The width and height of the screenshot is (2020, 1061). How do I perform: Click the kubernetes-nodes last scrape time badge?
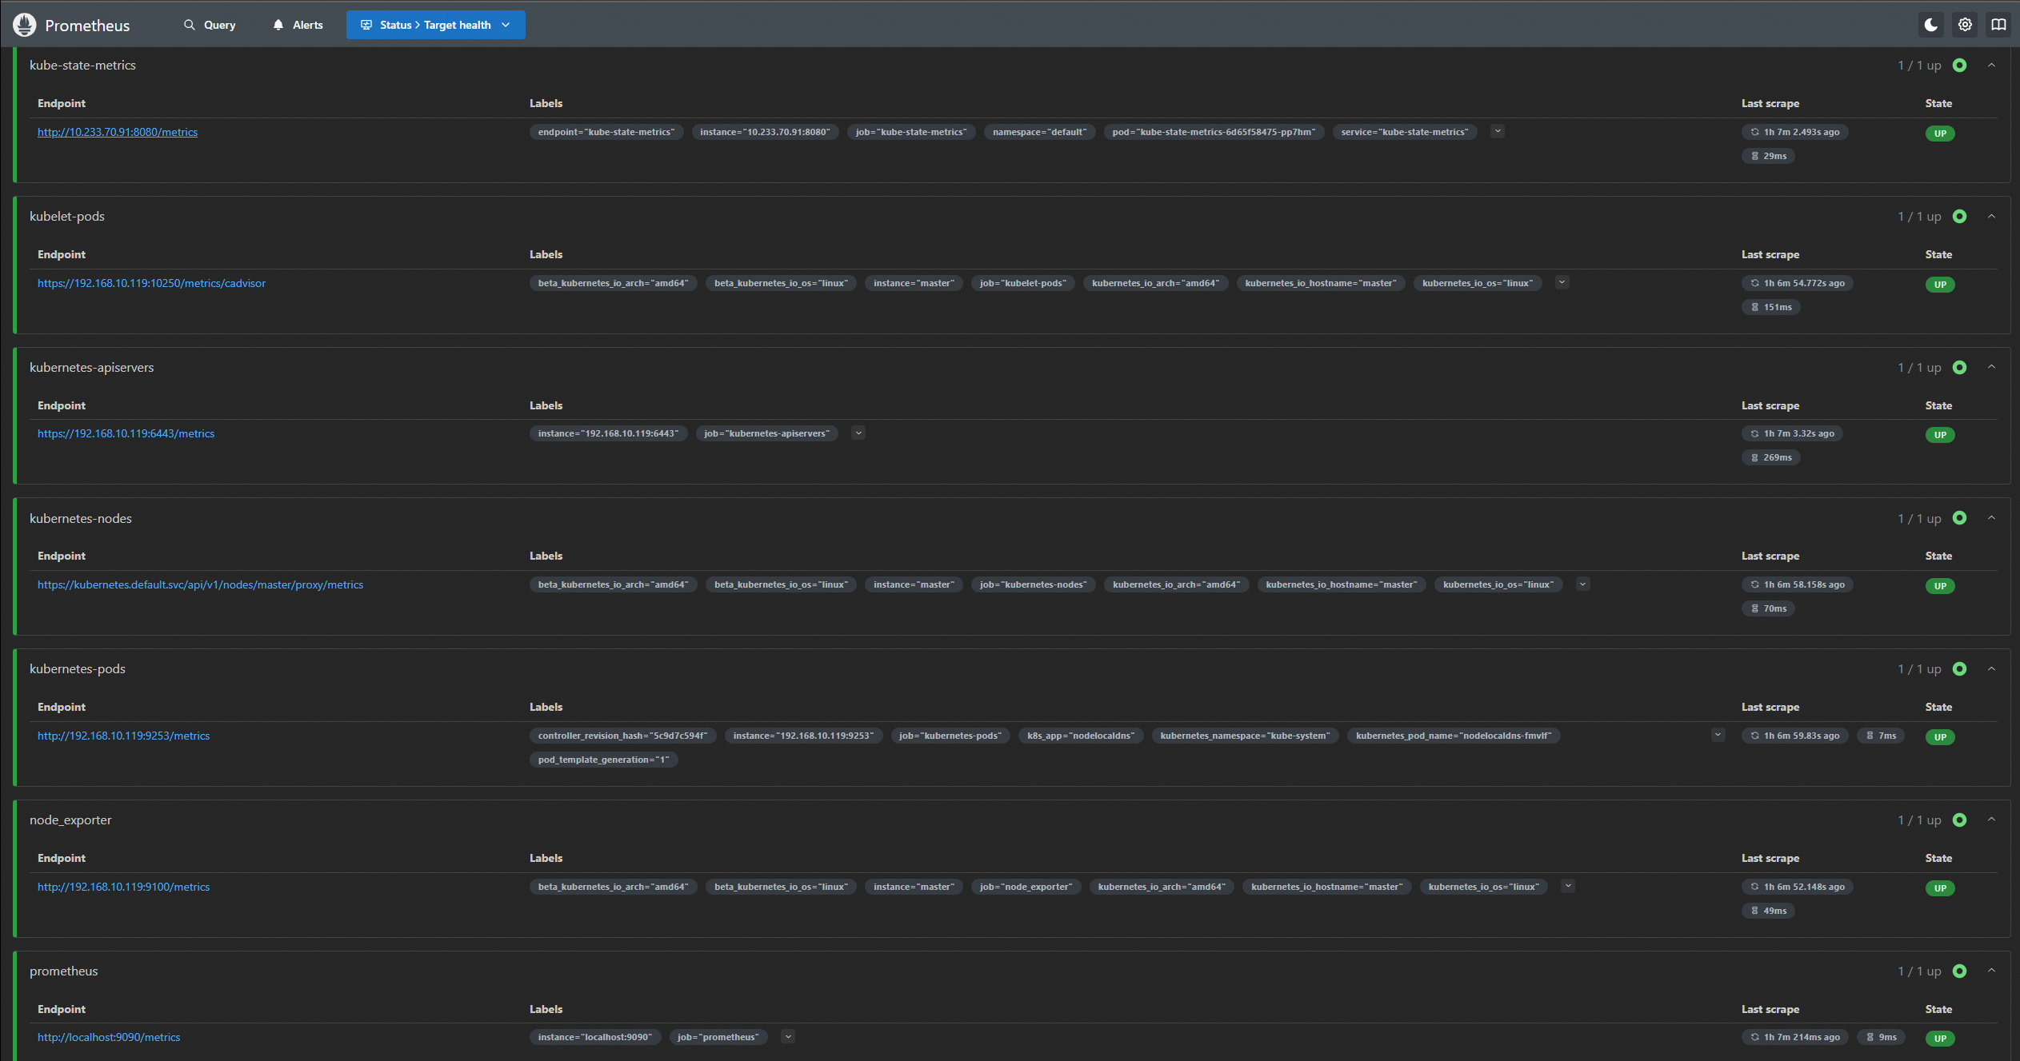[x=1797, y=585]
